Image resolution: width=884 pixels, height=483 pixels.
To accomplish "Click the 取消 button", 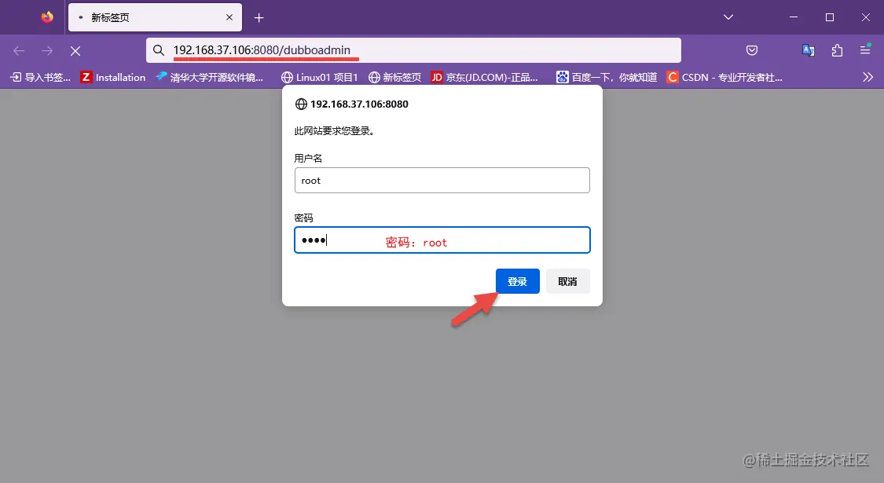I will pyautogui.click(x=567, y=281).
